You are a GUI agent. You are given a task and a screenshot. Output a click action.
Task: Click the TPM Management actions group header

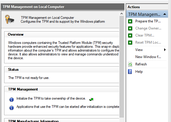pyautogui.click(x=147, y=14)
